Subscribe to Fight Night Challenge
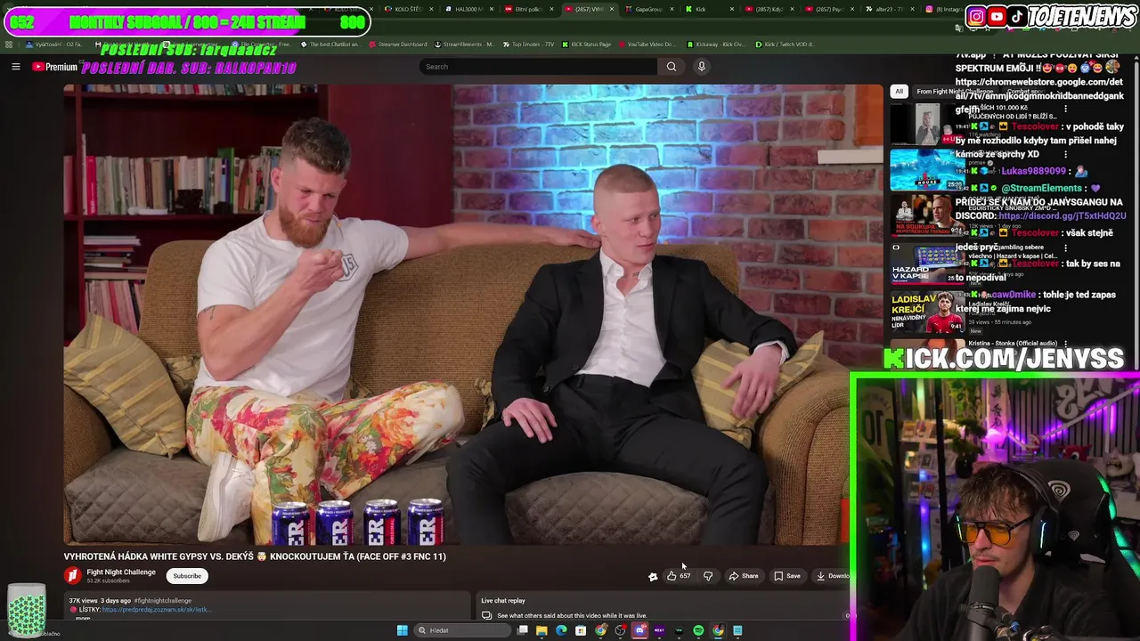Screen dimensions: 1140x641 click(x=187, y=576)
